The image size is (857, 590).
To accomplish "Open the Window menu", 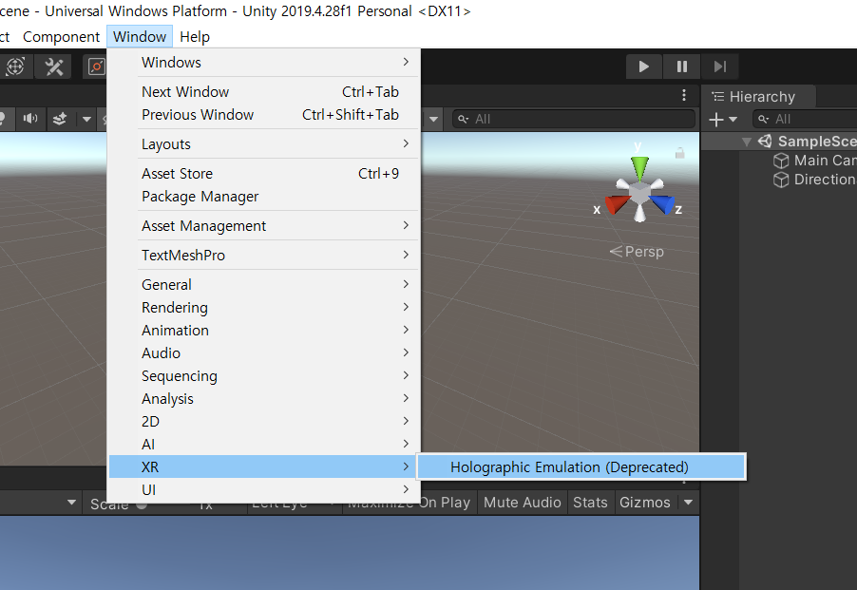I will coord(140,37).
